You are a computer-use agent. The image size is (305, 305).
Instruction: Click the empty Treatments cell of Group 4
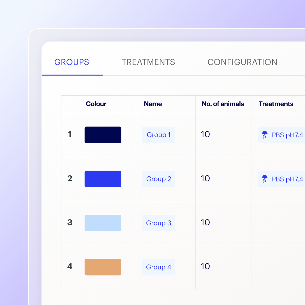(x=278, y=267)
